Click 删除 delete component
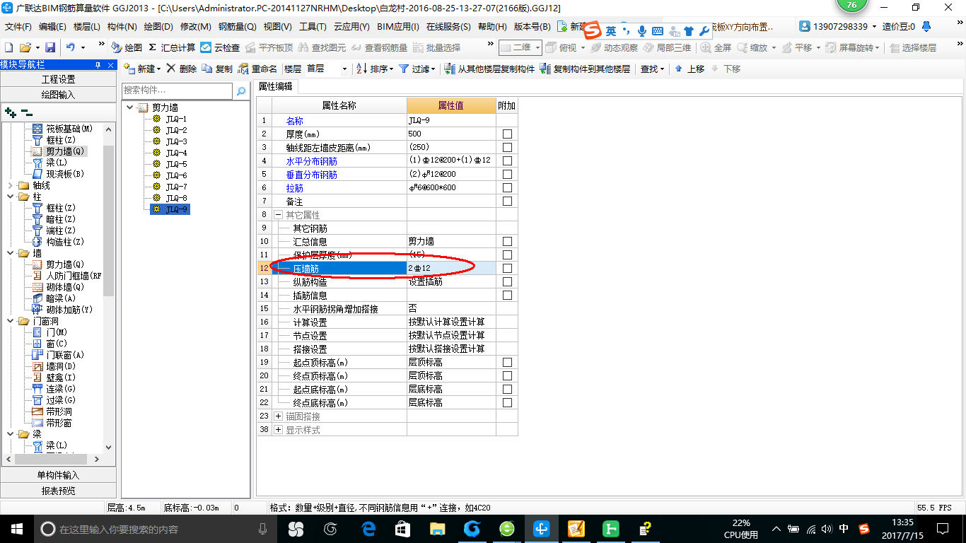The width and height of the screenshot is (966, 543). [182, 69]
